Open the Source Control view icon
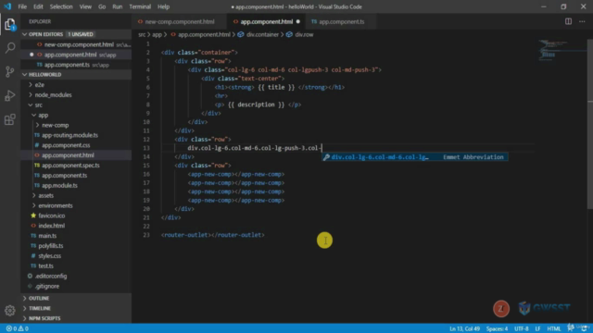 point(10,71)
